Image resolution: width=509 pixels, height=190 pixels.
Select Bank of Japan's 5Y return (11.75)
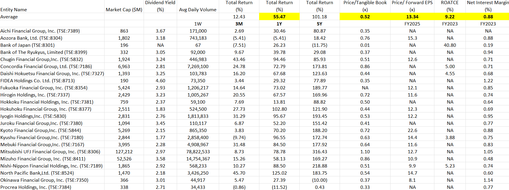coord(319,45)
